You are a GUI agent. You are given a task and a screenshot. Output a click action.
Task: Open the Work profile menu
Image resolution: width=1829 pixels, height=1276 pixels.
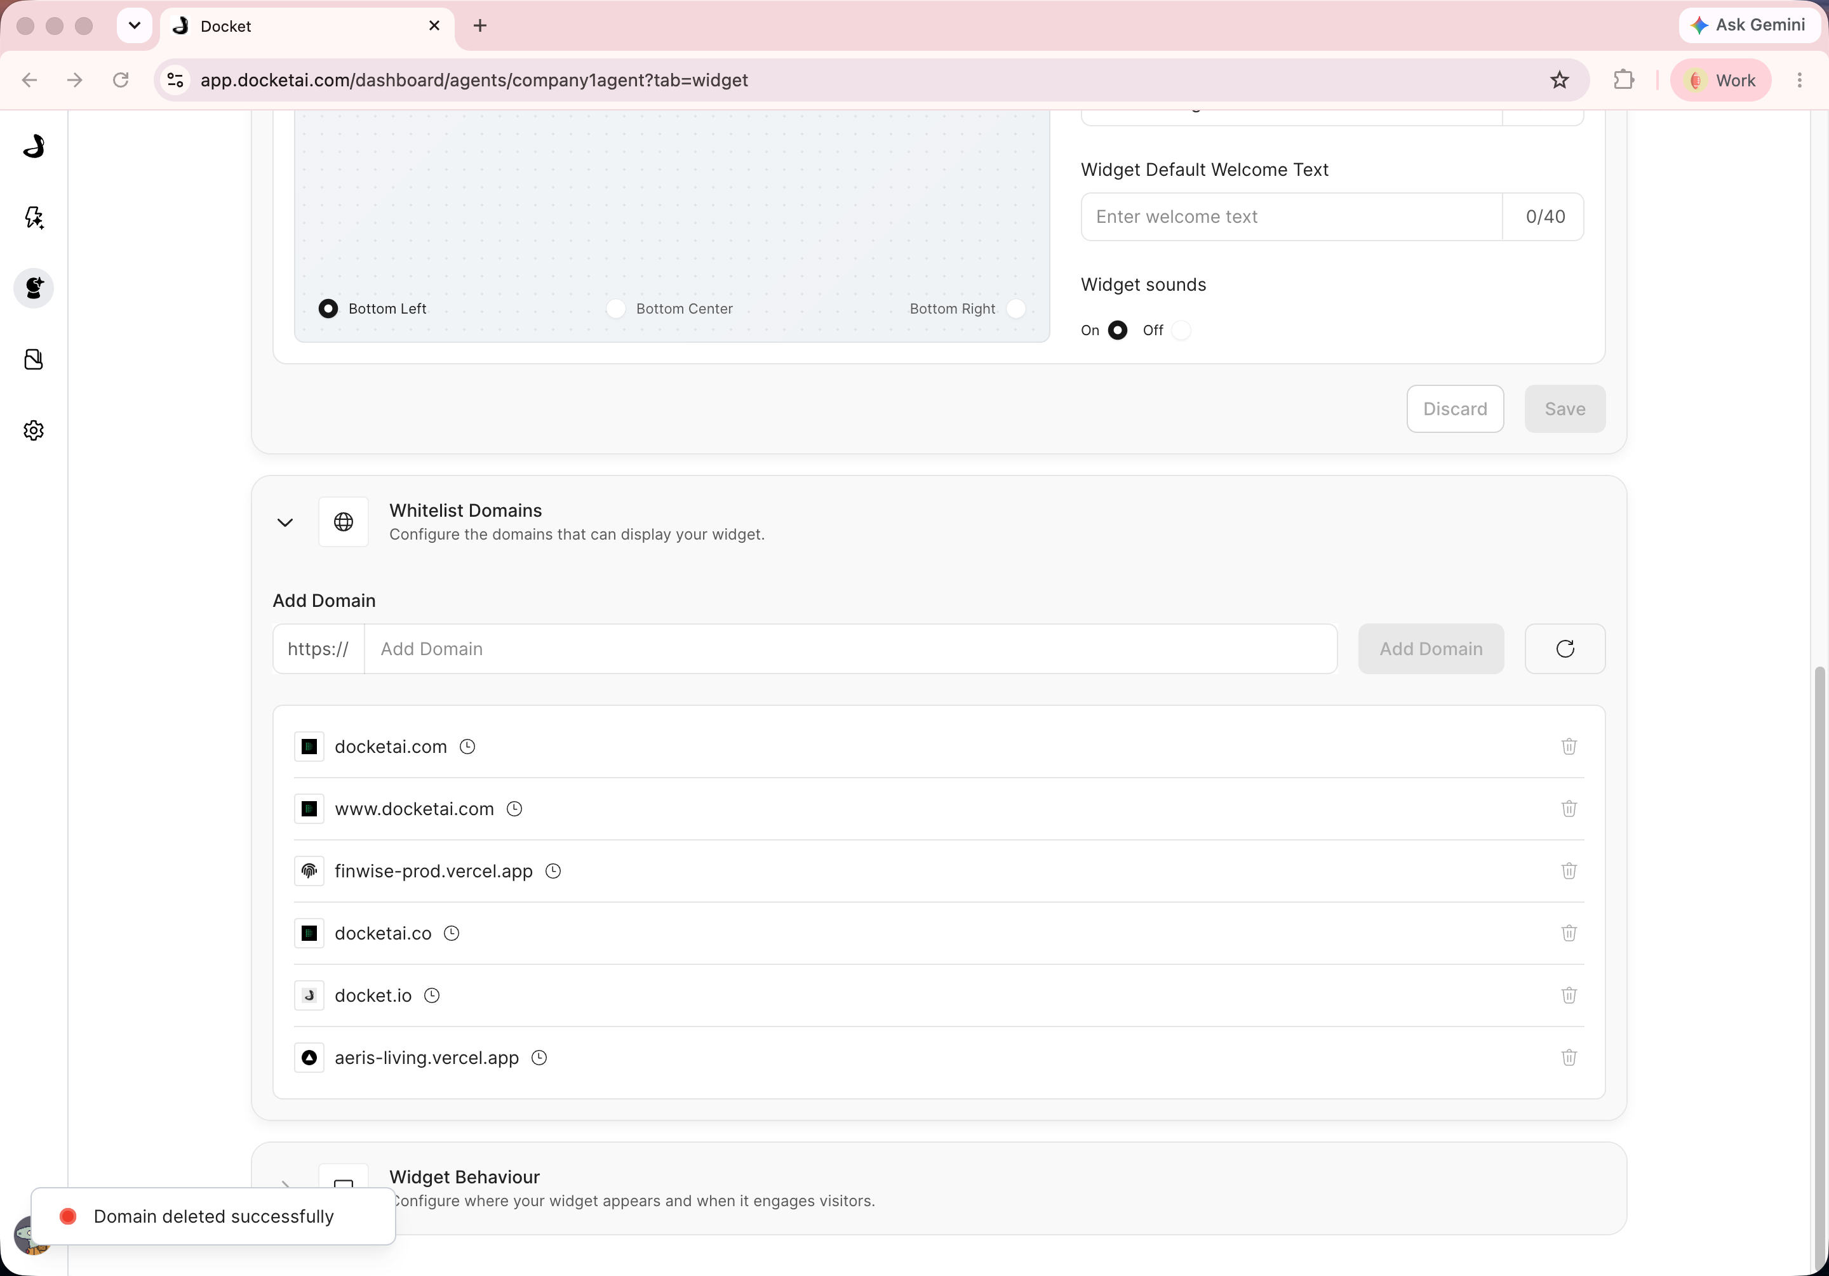[1720, 79]
